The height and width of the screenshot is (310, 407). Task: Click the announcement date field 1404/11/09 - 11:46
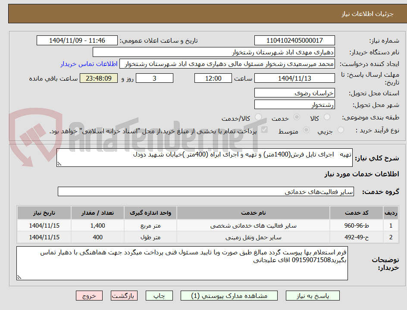point(77,41)
